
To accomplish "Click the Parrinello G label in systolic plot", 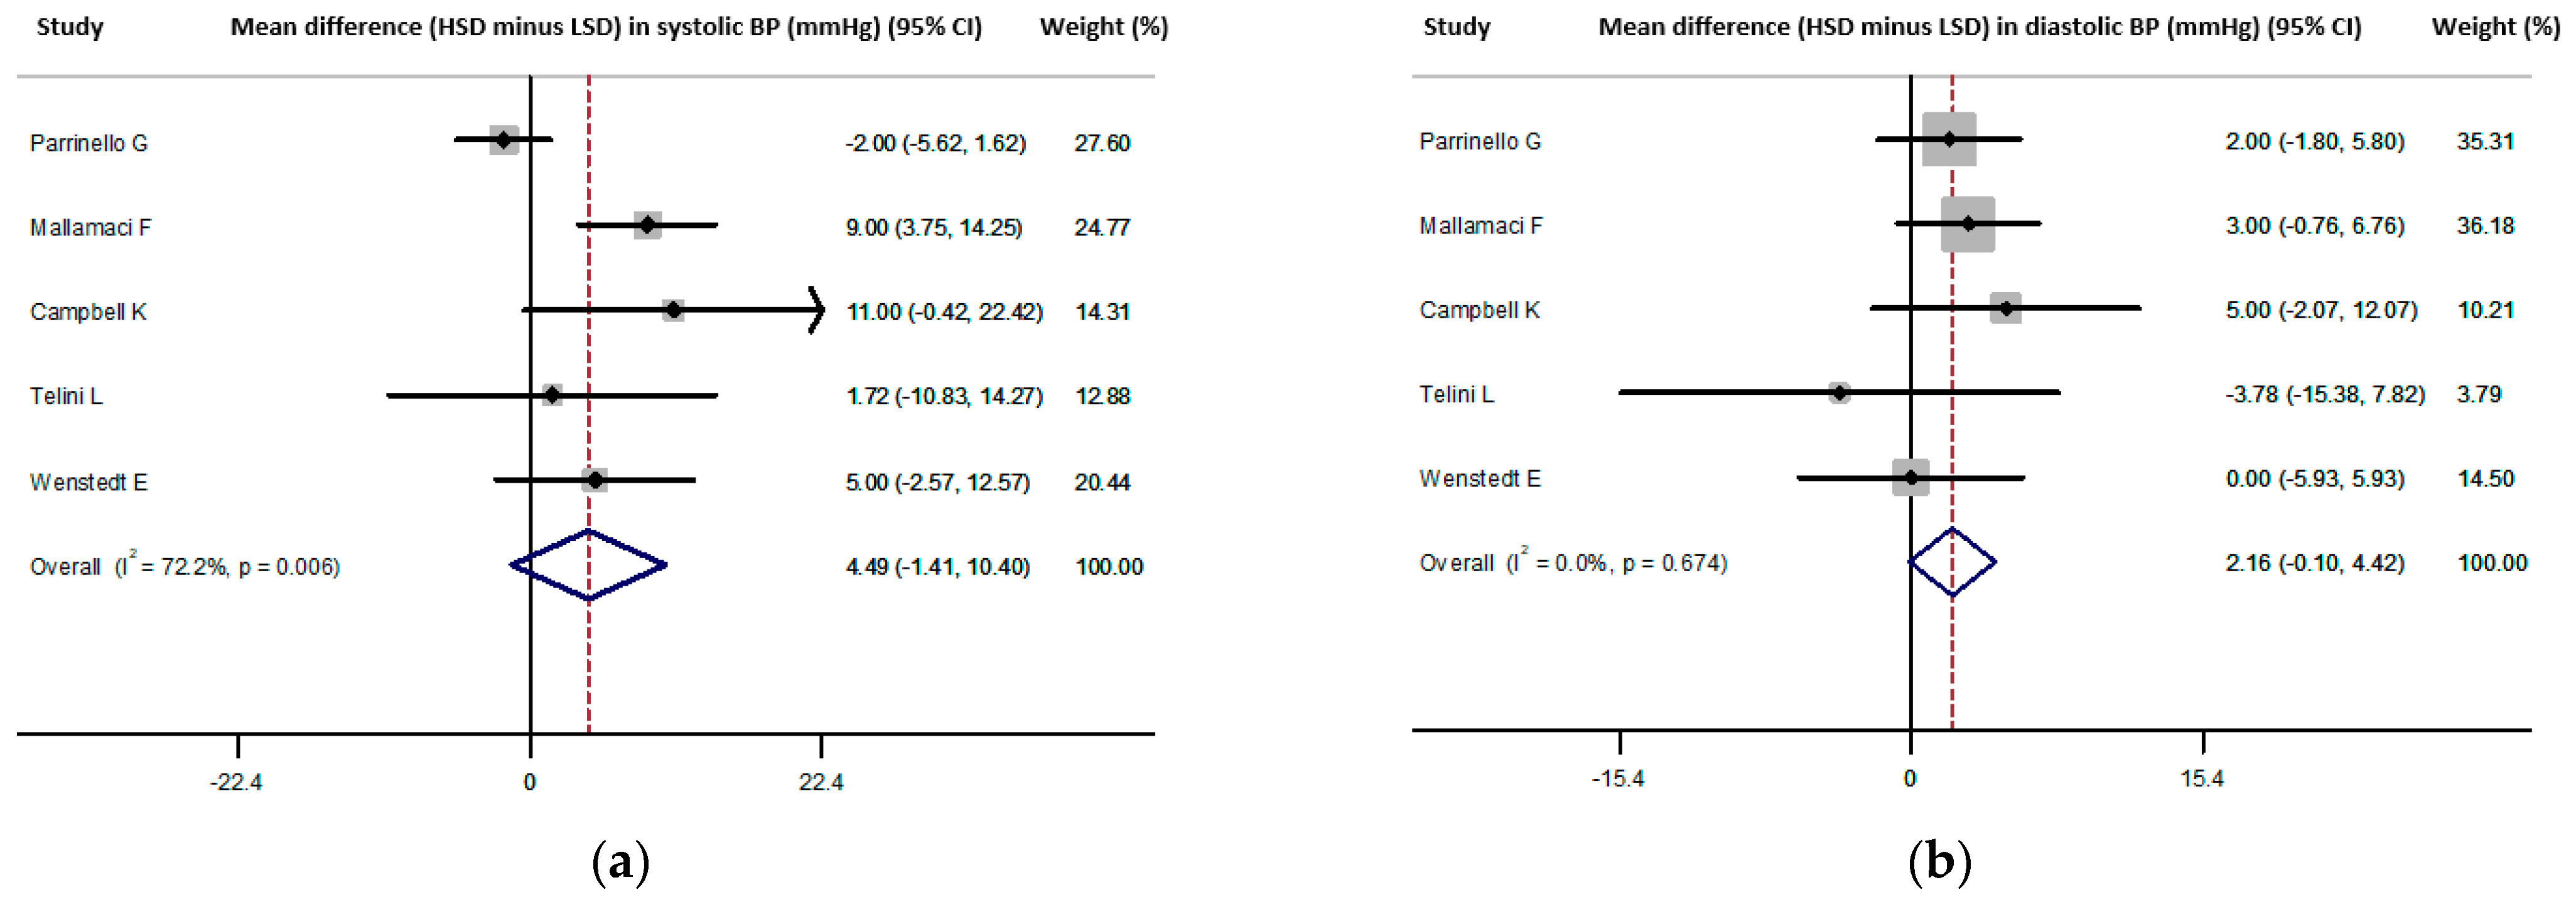I will (88, 143).
